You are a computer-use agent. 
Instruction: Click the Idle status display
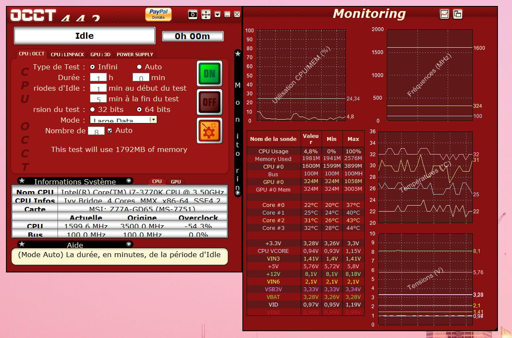[84, 36]
